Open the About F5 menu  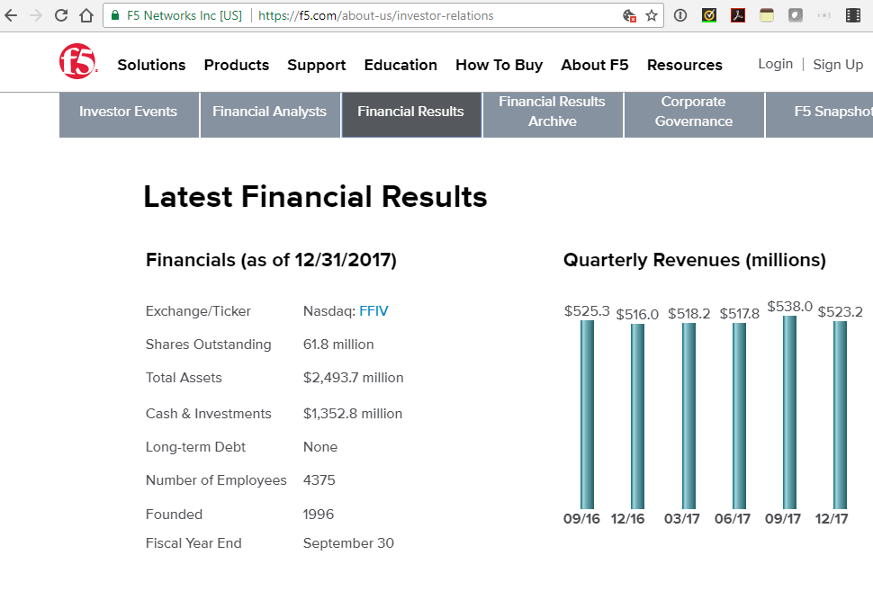coord(594,65)
